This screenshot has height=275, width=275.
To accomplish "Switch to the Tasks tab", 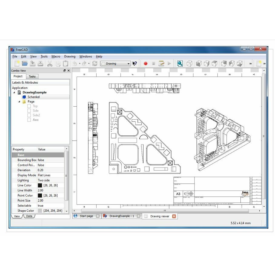I will click(32, 77).
